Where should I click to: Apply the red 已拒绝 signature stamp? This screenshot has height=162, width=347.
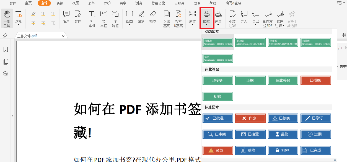315,80
